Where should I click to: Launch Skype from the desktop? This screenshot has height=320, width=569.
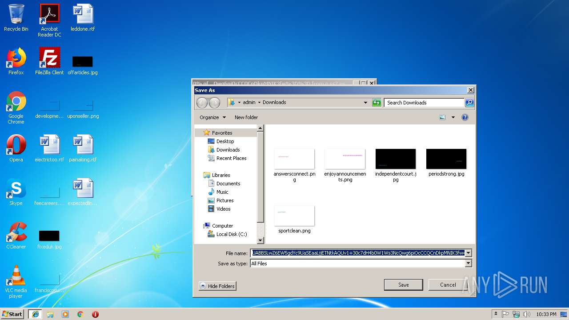pos(16,192)
